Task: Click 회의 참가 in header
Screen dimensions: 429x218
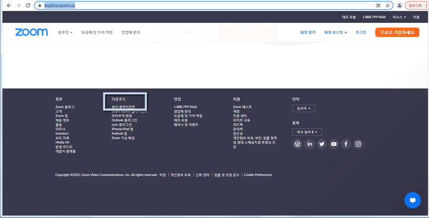Action: (x=308, y=32)
